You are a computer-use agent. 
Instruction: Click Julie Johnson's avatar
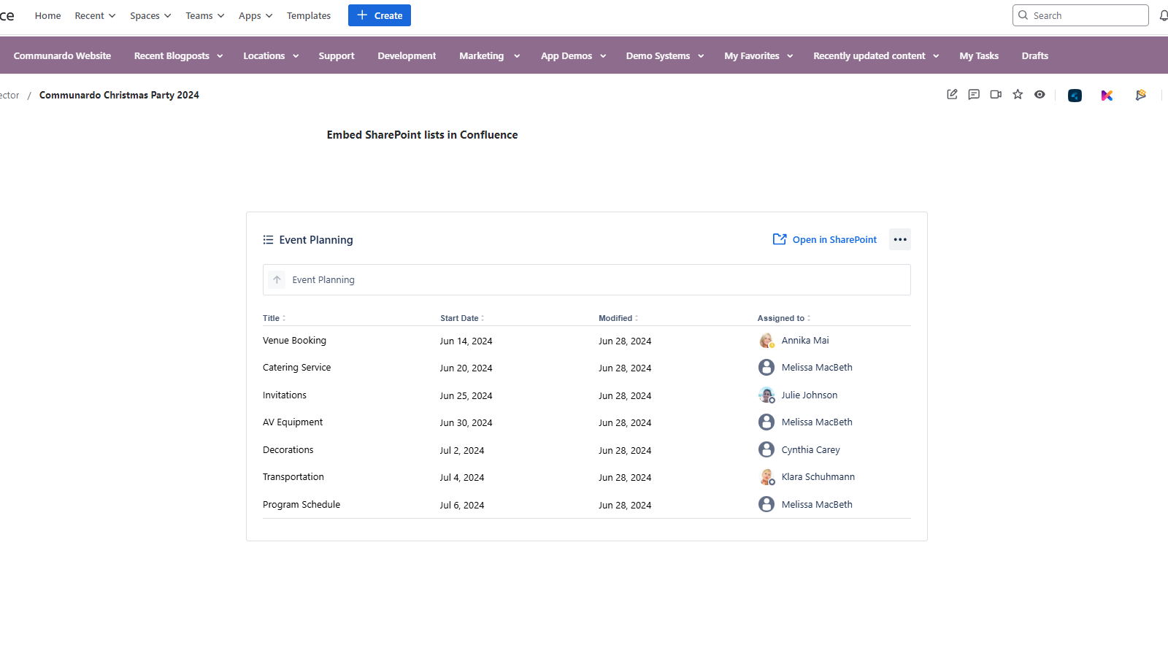(766, 395)
